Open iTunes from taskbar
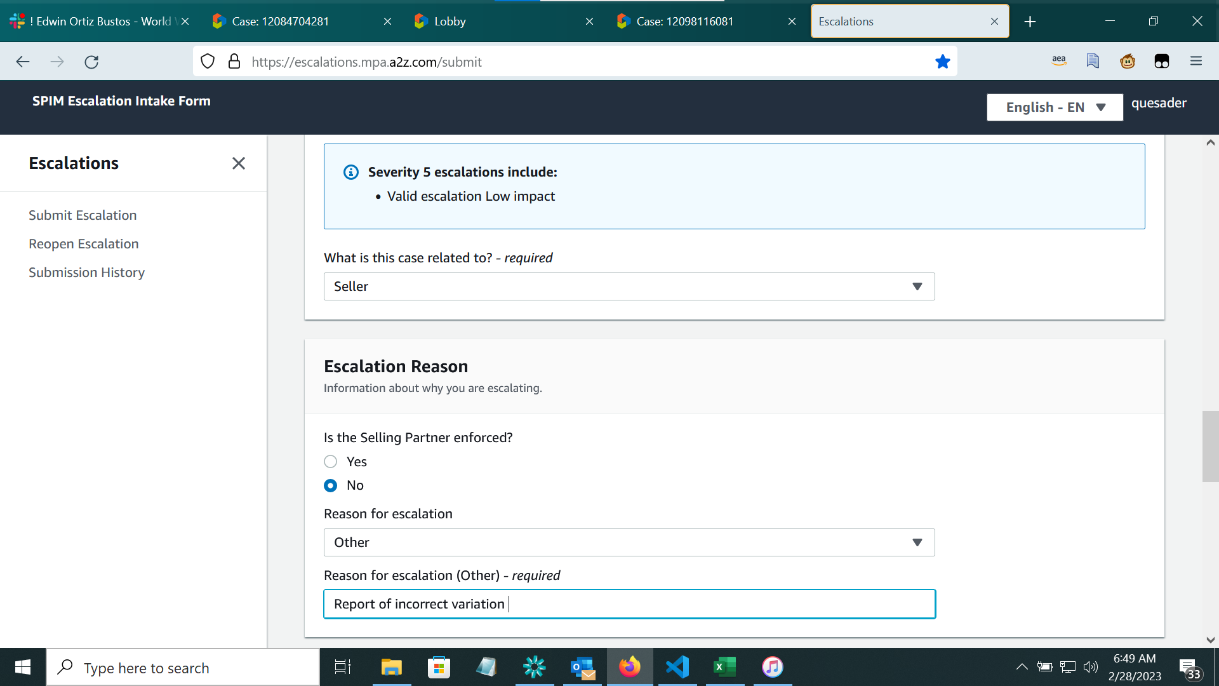The width and height of the screenshot is (1219, 686). [773, 667]
